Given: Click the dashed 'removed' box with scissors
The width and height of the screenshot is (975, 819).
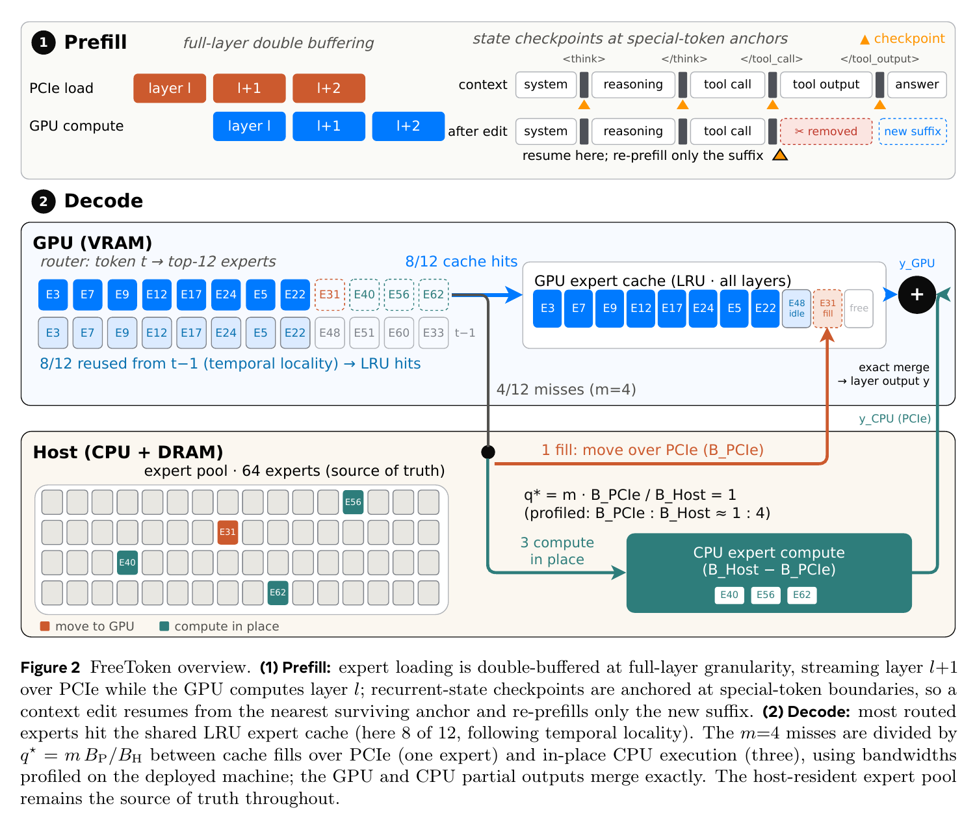Looking at the screenshot, I should [826, 131].
